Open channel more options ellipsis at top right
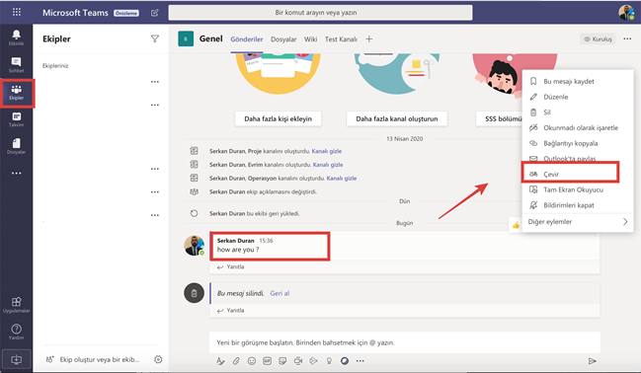The width and height of the screenshot is (641, 373). pos(627,38)
